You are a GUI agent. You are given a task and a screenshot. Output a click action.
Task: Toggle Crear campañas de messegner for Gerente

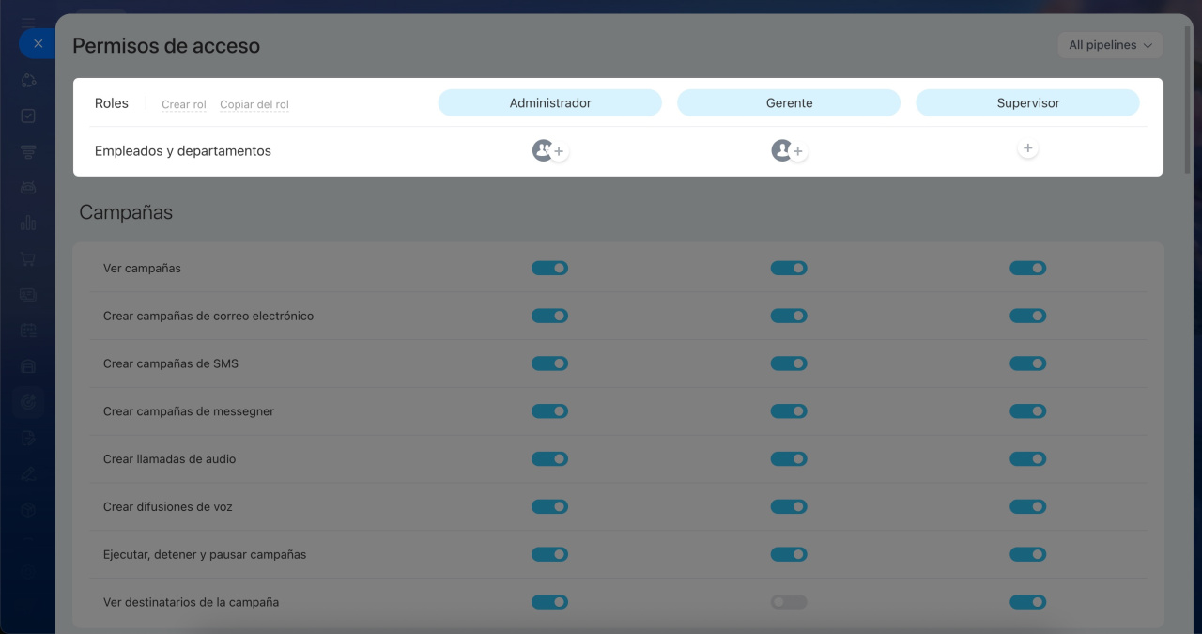point(789,411)
